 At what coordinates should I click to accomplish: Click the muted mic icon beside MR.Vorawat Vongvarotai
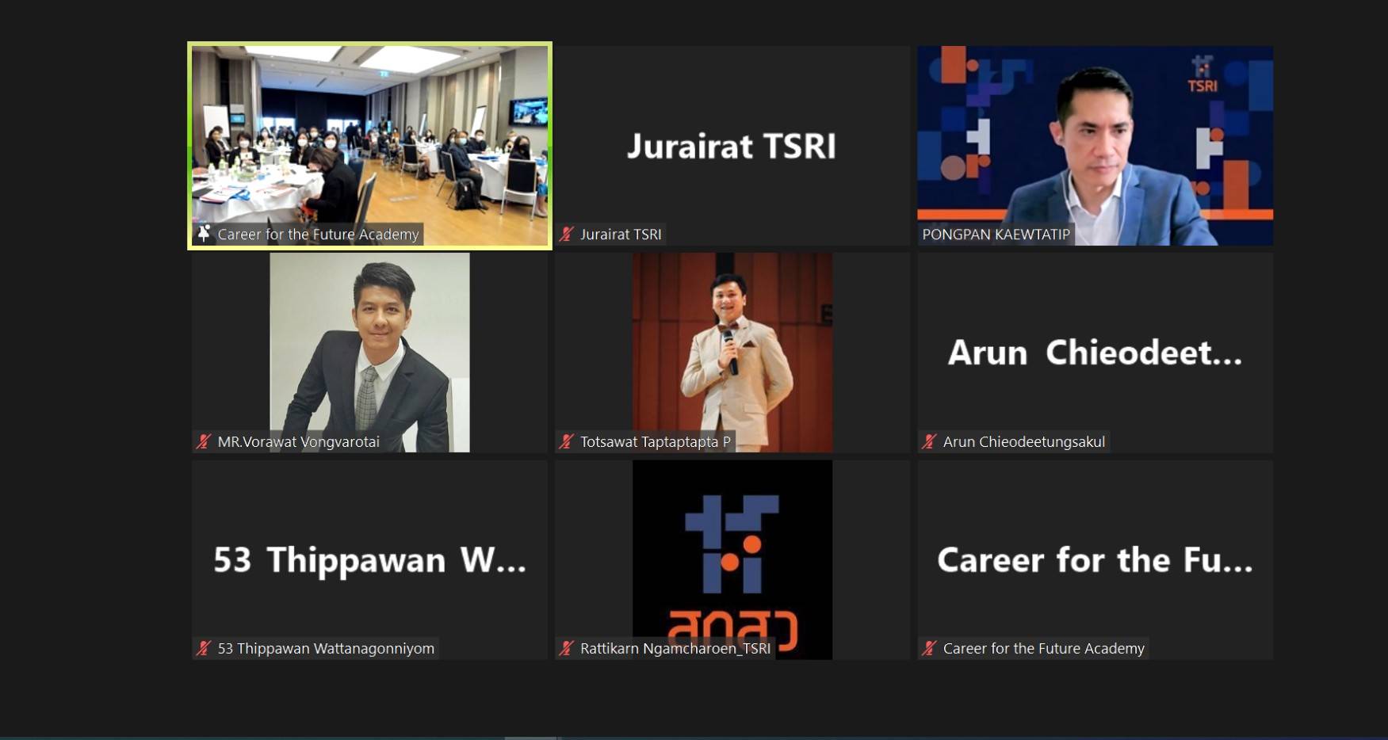click(x=204, y=442)
